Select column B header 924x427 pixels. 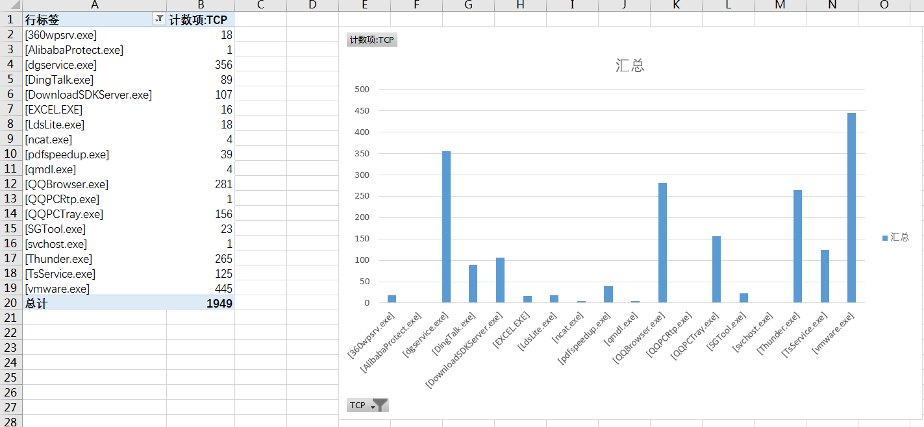tap(201, 5)
